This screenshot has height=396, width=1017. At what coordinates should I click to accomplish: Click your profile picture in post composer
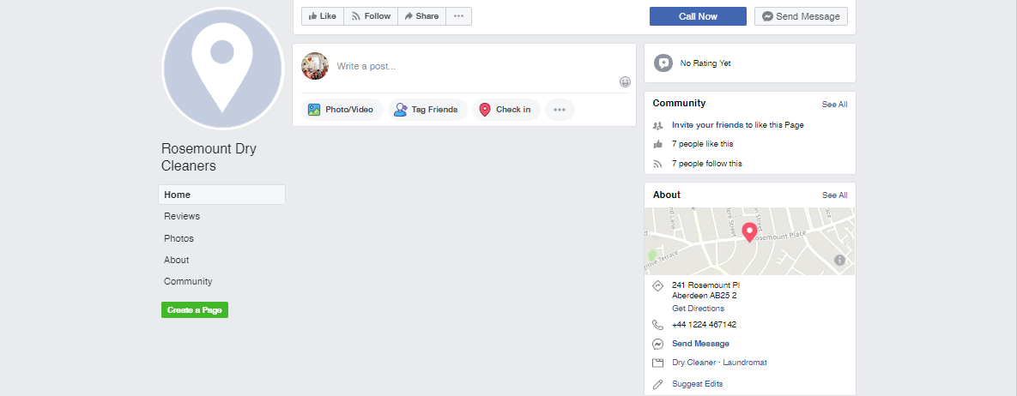[x=315, y=66]
